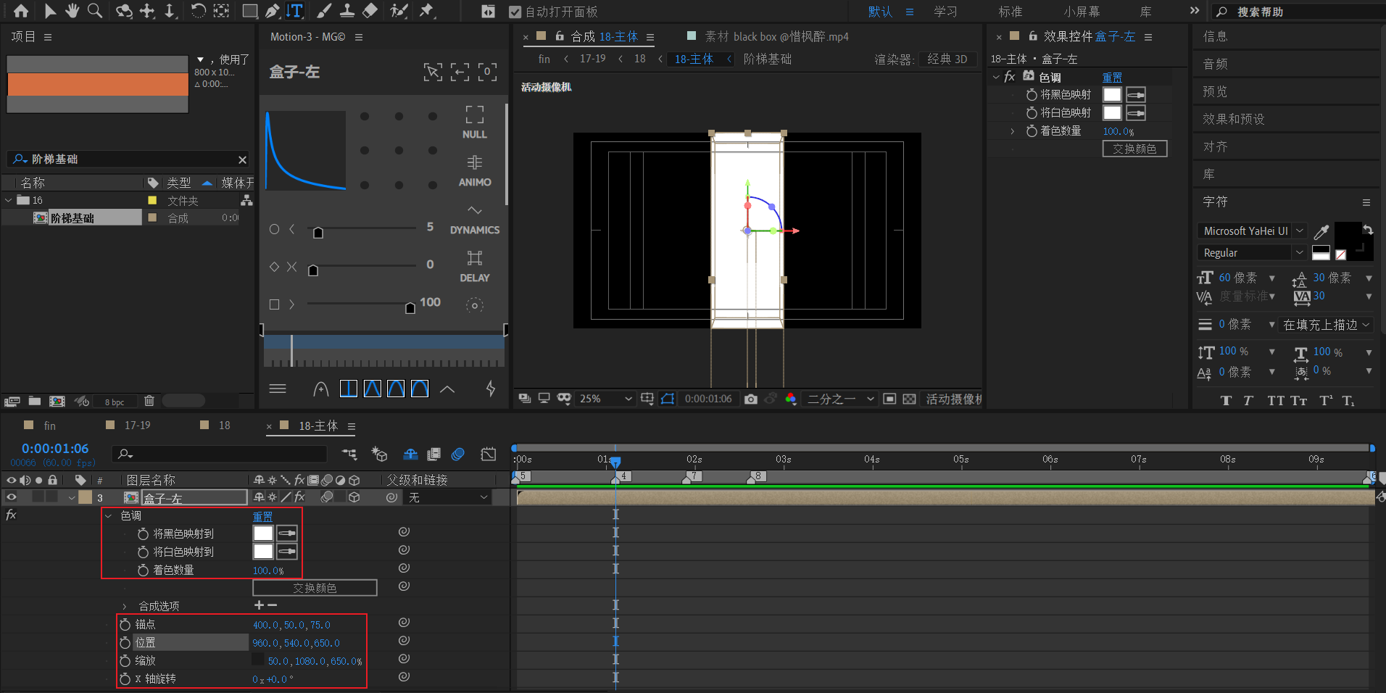Switch to the 小屏幕 workspace
This screenshot has width=1386, height=693.
tap(1082, 12)
